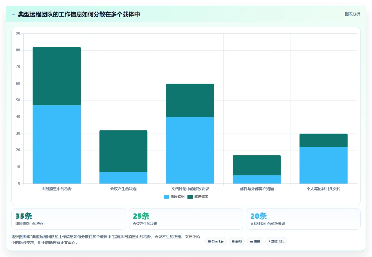Toggle the 改进效果 legend item
This screenshot has width=372, height=257.
coord(198,197)
